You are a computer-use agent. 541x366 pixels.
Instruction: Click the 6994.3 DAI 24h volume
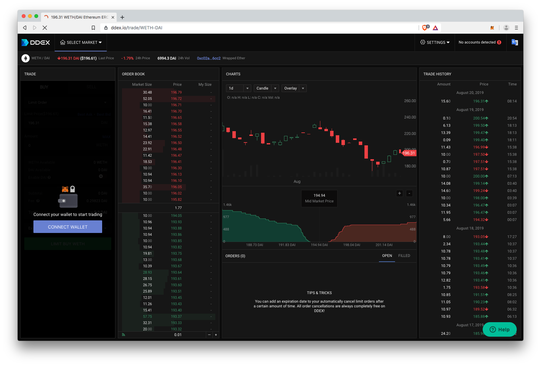click(x=167, y=58)
